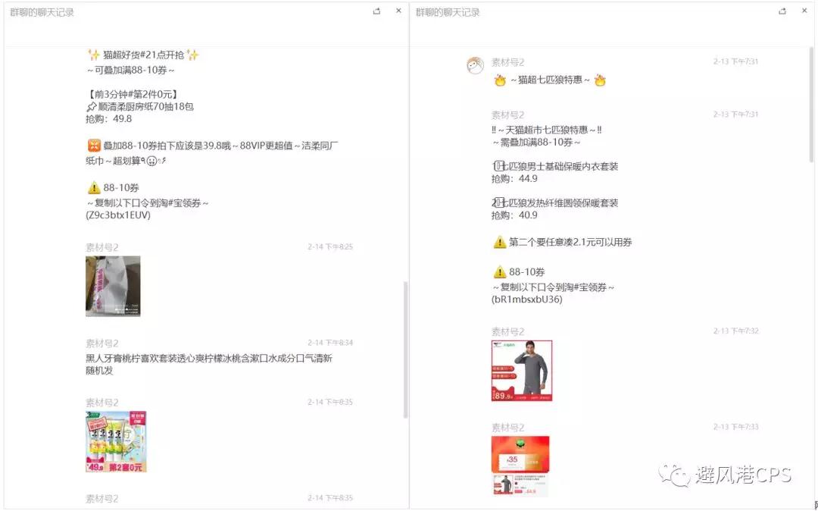Click the 88-10券 warning line in right window

519,272
